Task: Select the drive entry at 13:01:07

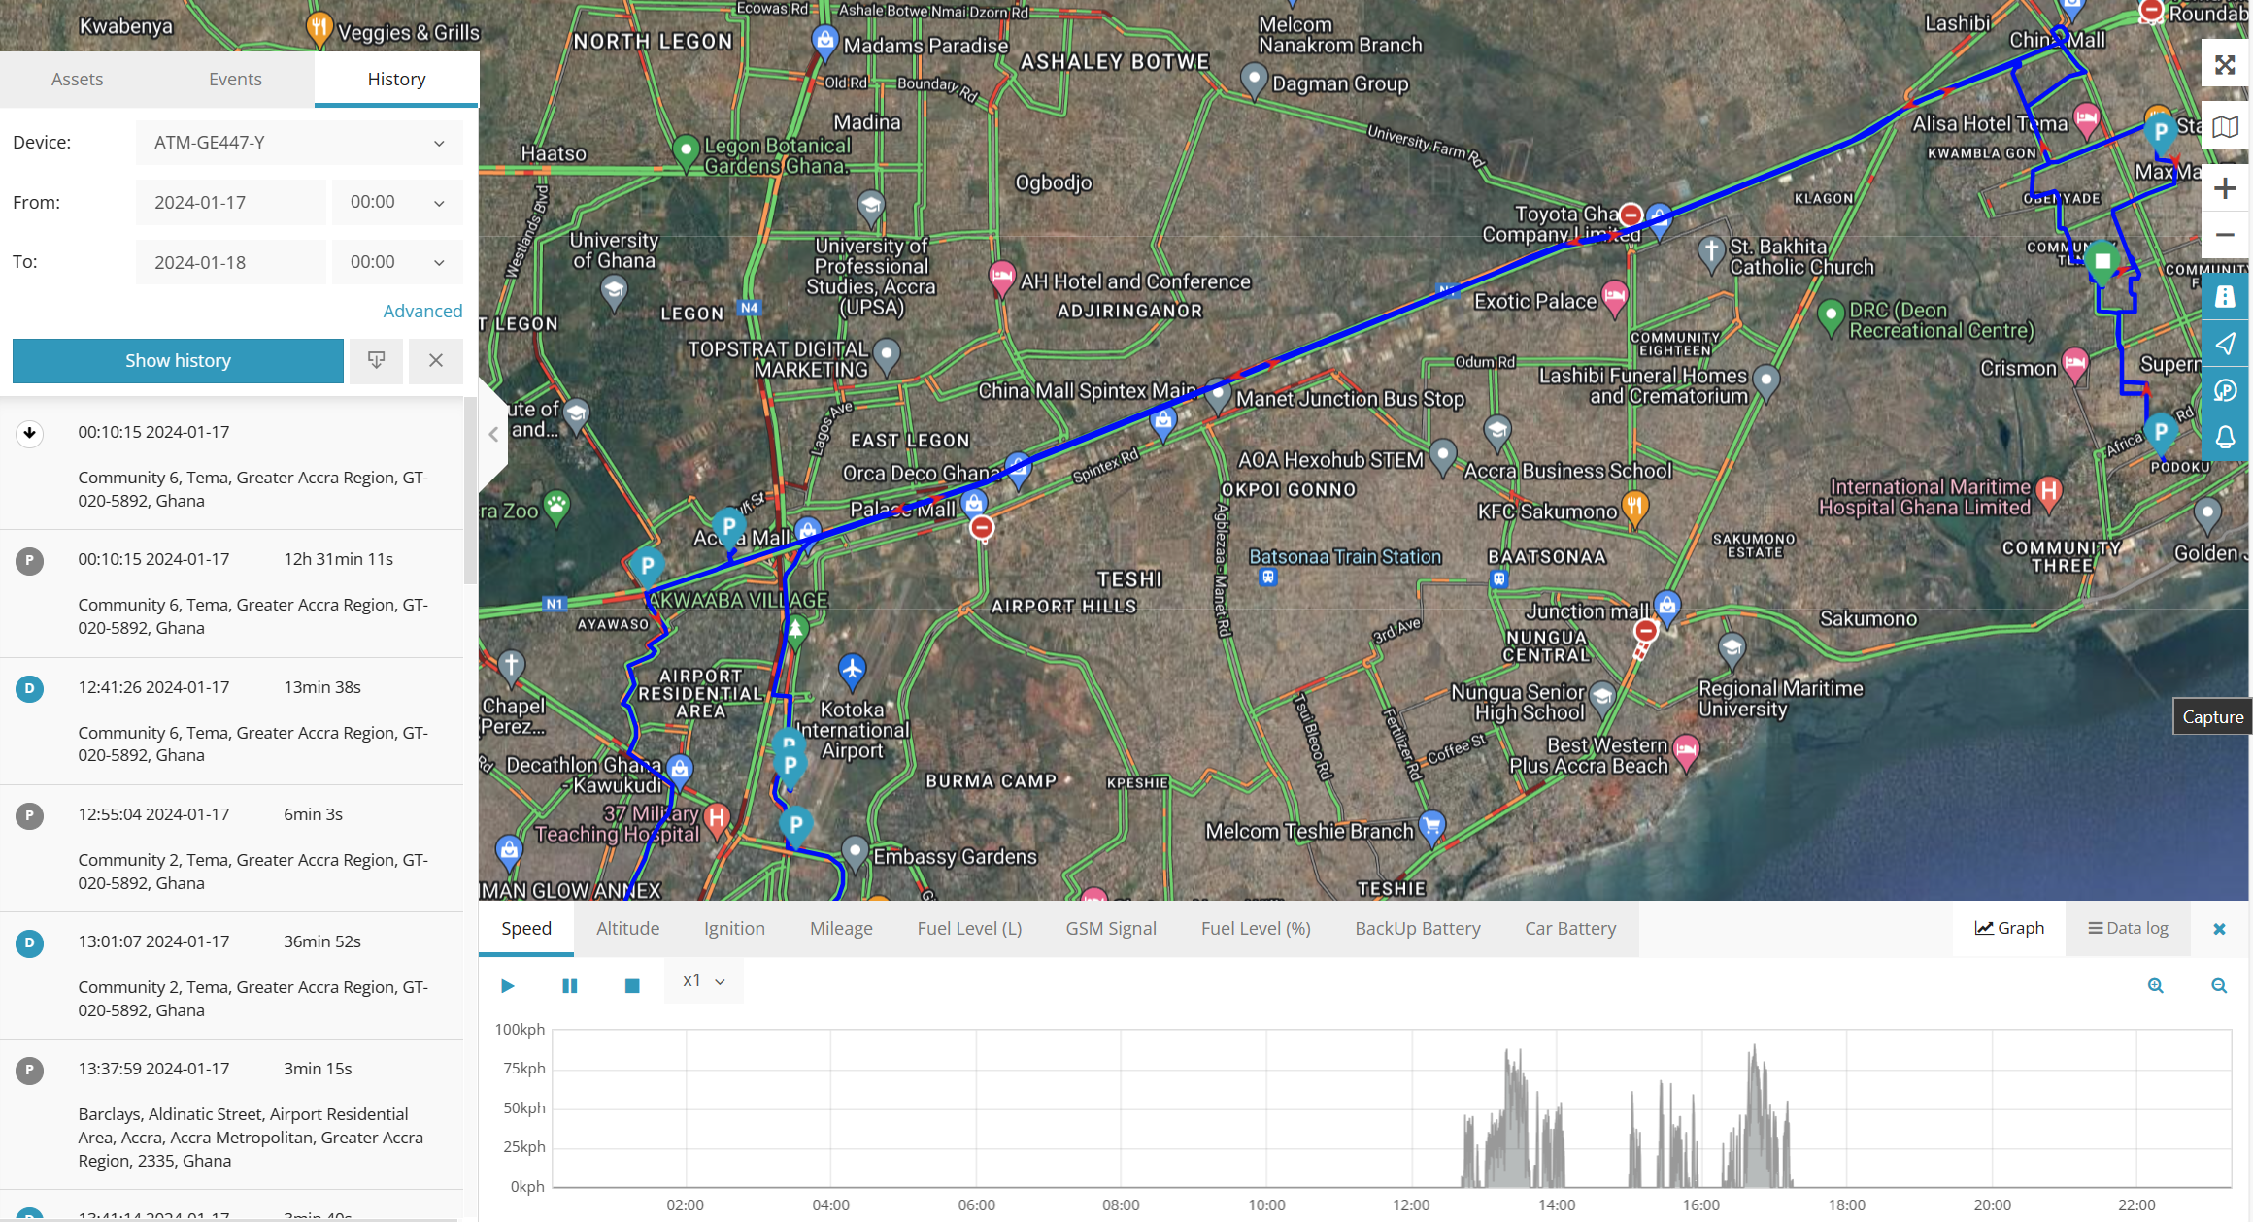Action: [x=231, y=975]
